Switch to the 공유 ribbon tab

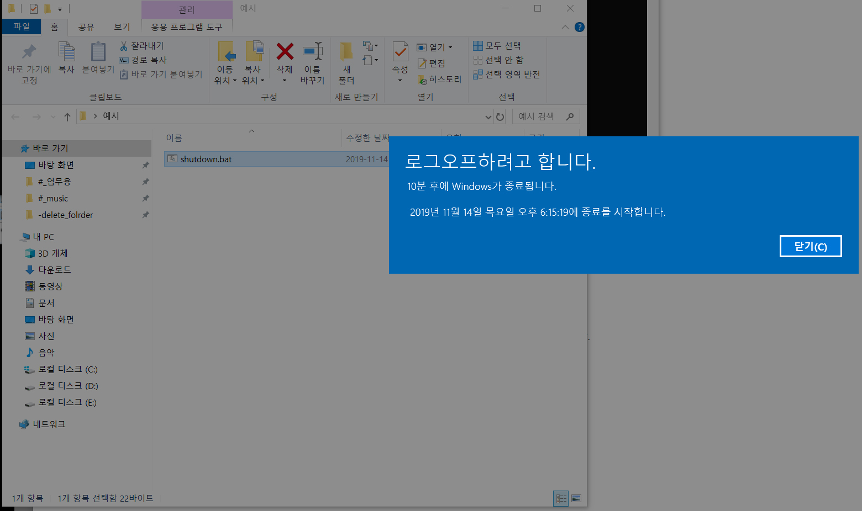click(x=86, y=26)
